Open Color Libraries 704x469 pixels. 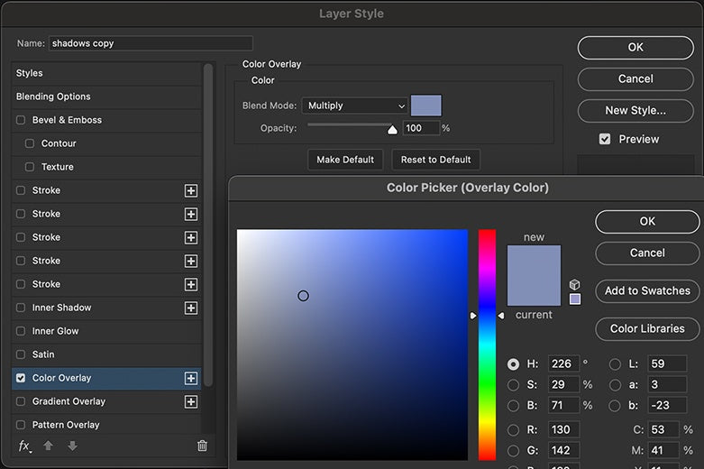647,329
